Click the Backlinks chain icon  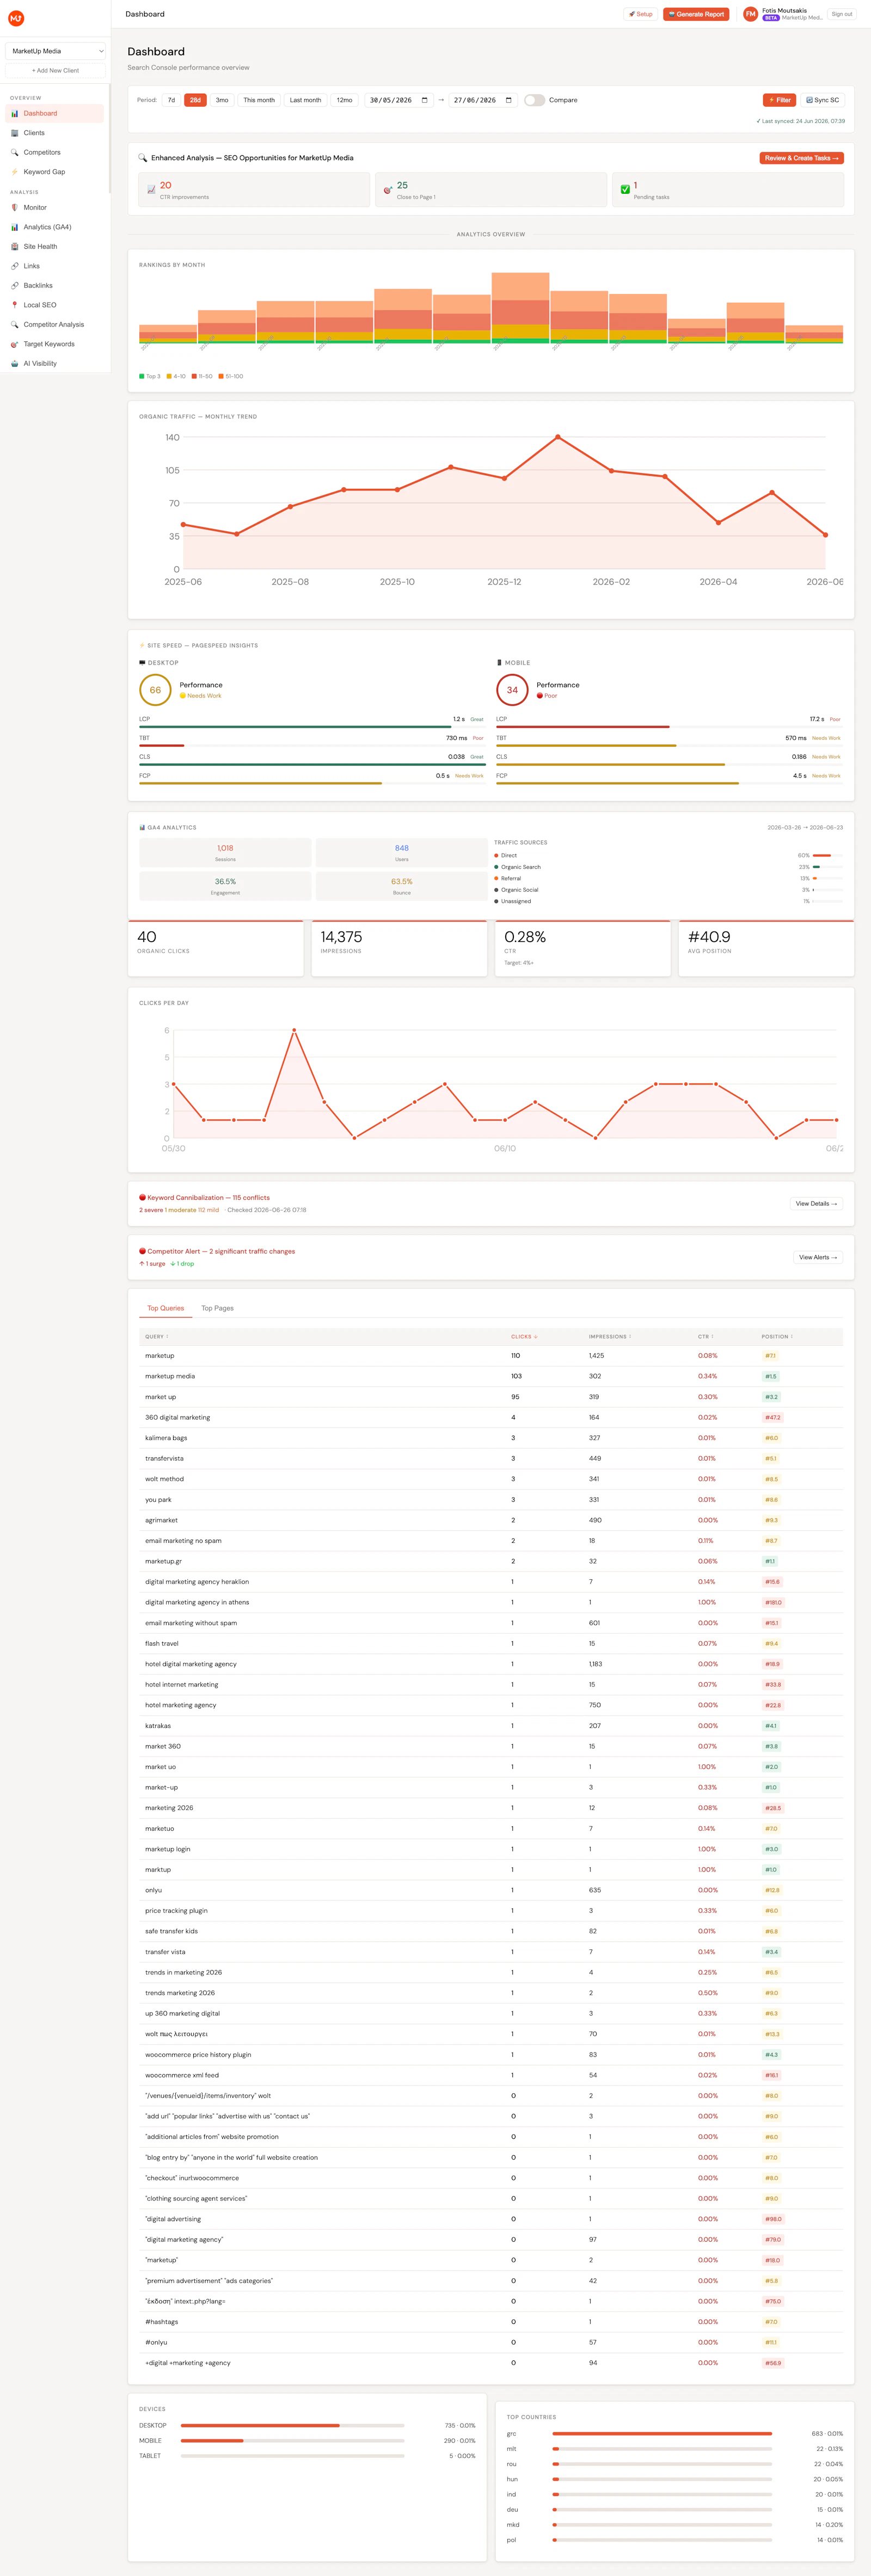point(15,285)
